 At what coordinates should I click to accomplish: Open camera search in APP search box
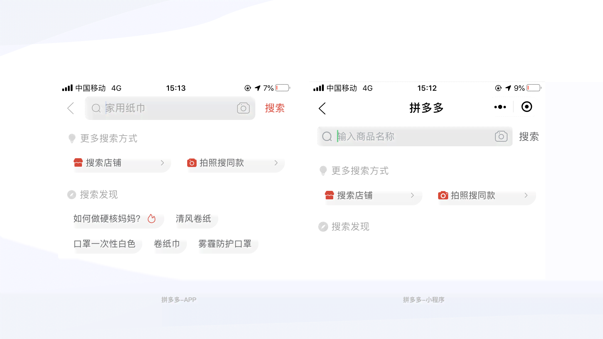pos(243,108)
